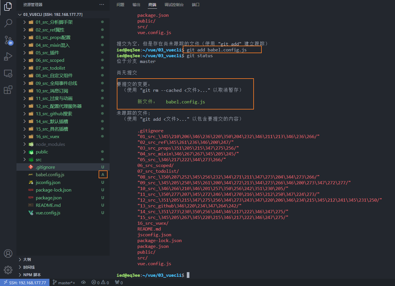Click the synchronize changes cloud icon
Viewport: 395px width, 286px height.
(x=84, y=283)
